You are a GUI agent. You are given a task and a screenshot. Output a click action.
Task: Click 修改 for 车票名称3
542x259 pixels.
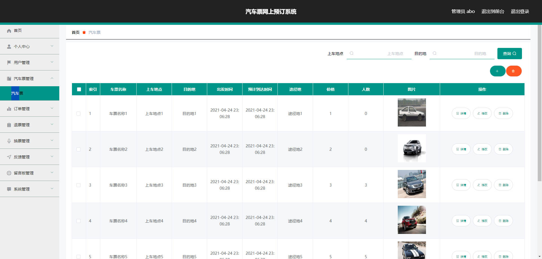coord(482,185)
